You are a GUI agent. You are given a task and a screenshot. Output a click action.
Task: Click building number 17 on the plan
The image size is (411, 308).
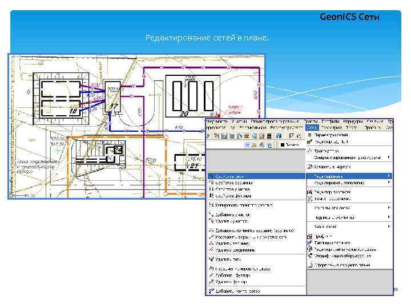114,107
